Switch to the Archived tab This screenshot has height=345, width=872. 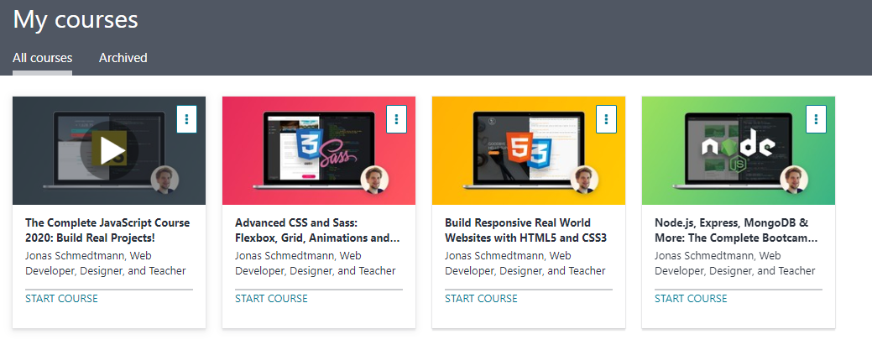123,58
